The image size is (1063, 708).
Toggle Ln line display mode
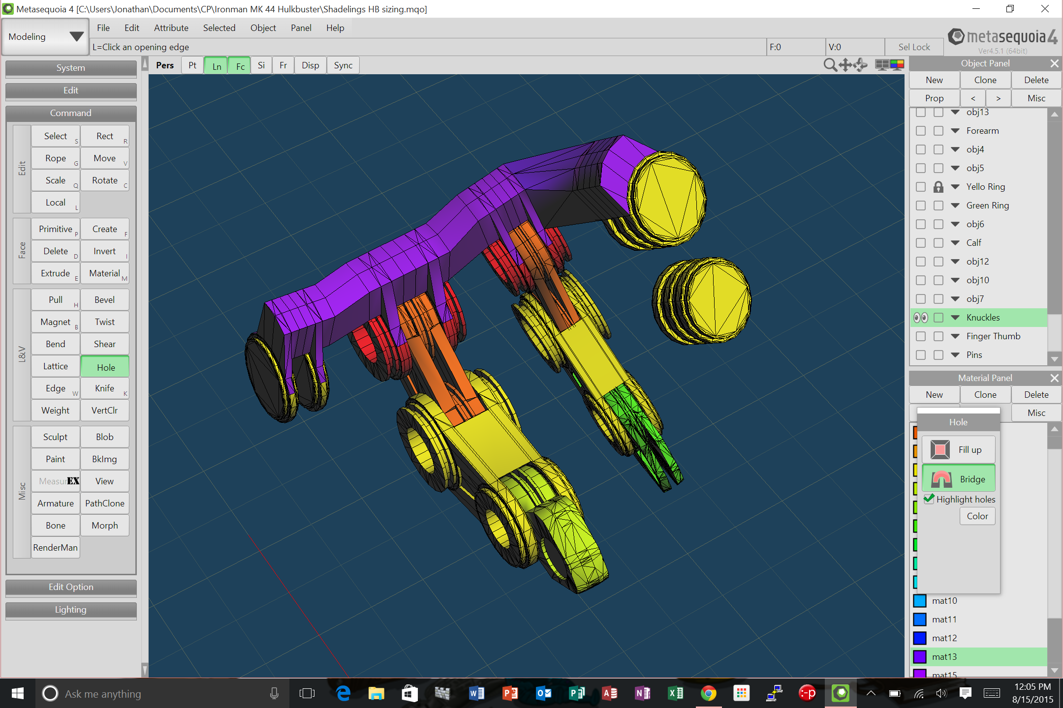coord(217,66)
